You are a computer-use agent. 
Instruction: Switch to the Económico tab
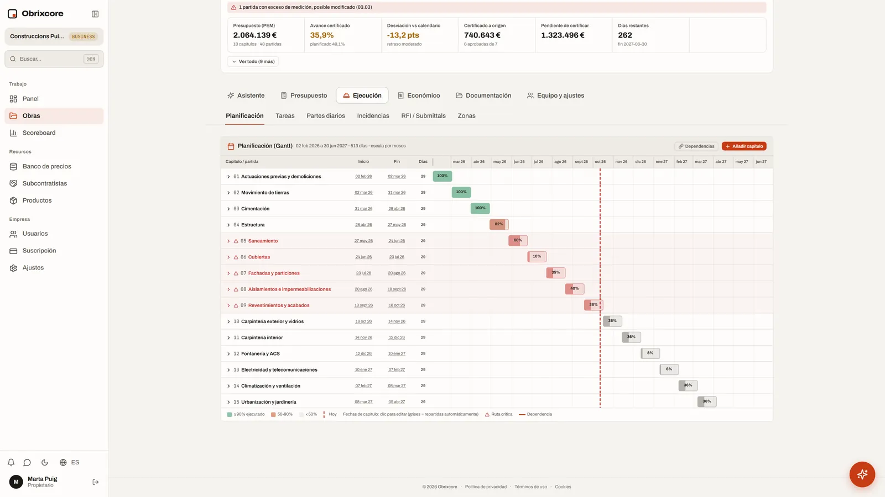click(x=419, y=96)
